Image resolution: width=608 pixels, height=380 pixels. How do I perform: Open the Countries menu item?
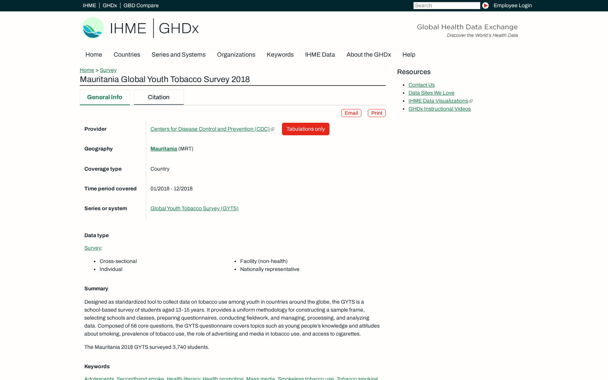click(x=127, y=55)
